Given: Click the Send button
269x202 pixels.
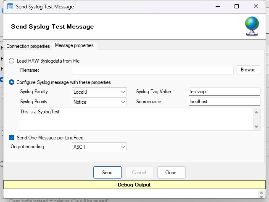Looking at the screenshot, I should (x=108, y=172).
